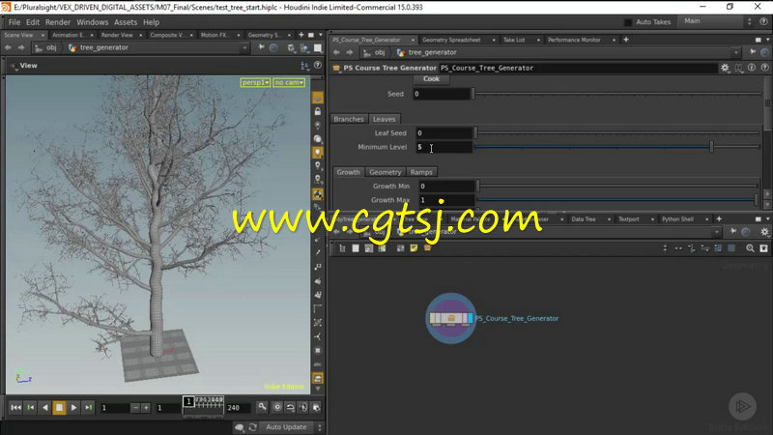Switch to the Performance Monitor tab
773x435 pixels.
tap(574, 40)
